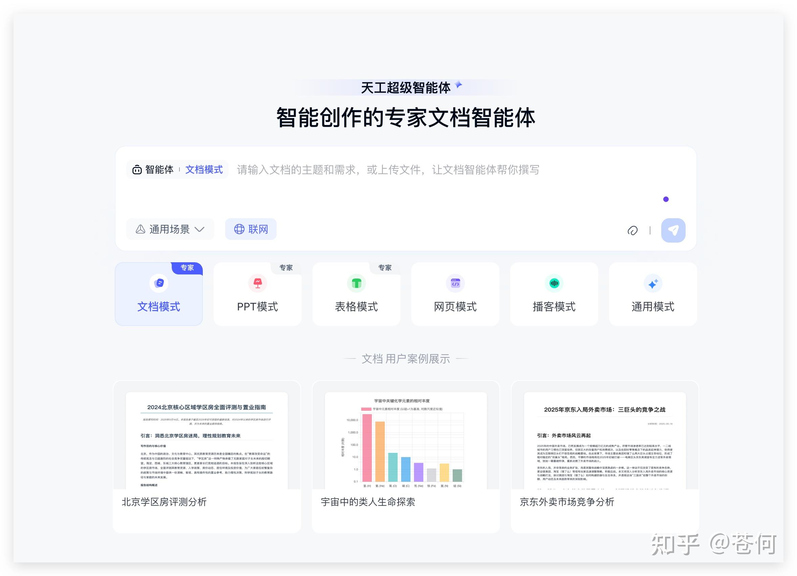The width and height of the screenshot is (797, 576).
Task: Switch to 表格模式 tab
Action: (x=356, y=306)
